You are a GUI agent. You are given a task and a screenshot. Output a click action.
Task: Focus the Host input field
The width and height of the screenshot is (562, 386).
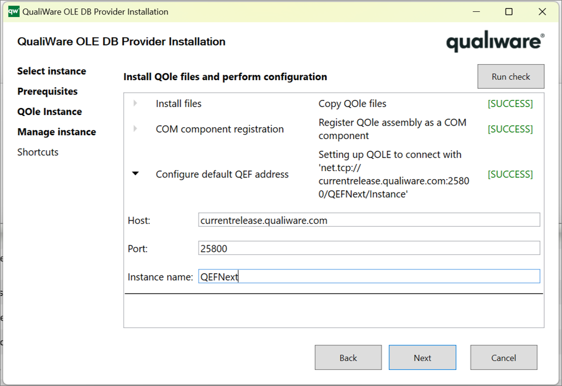pos(369,220)
